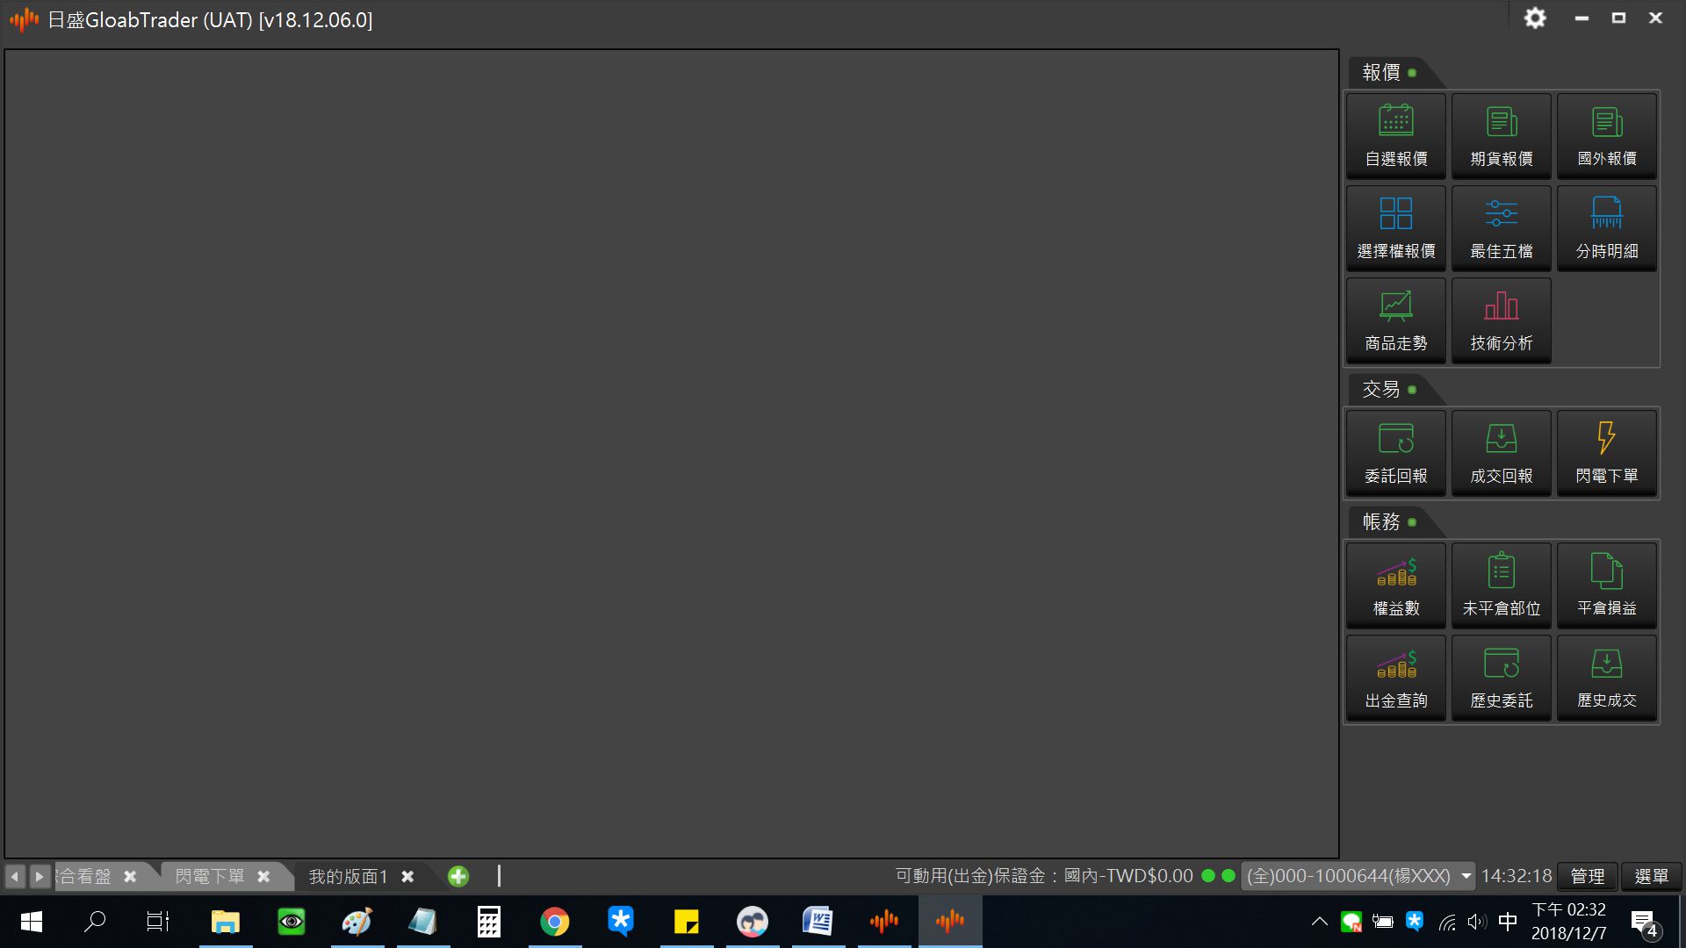Launch 閃電下單 lightning order

[1606, 453]
